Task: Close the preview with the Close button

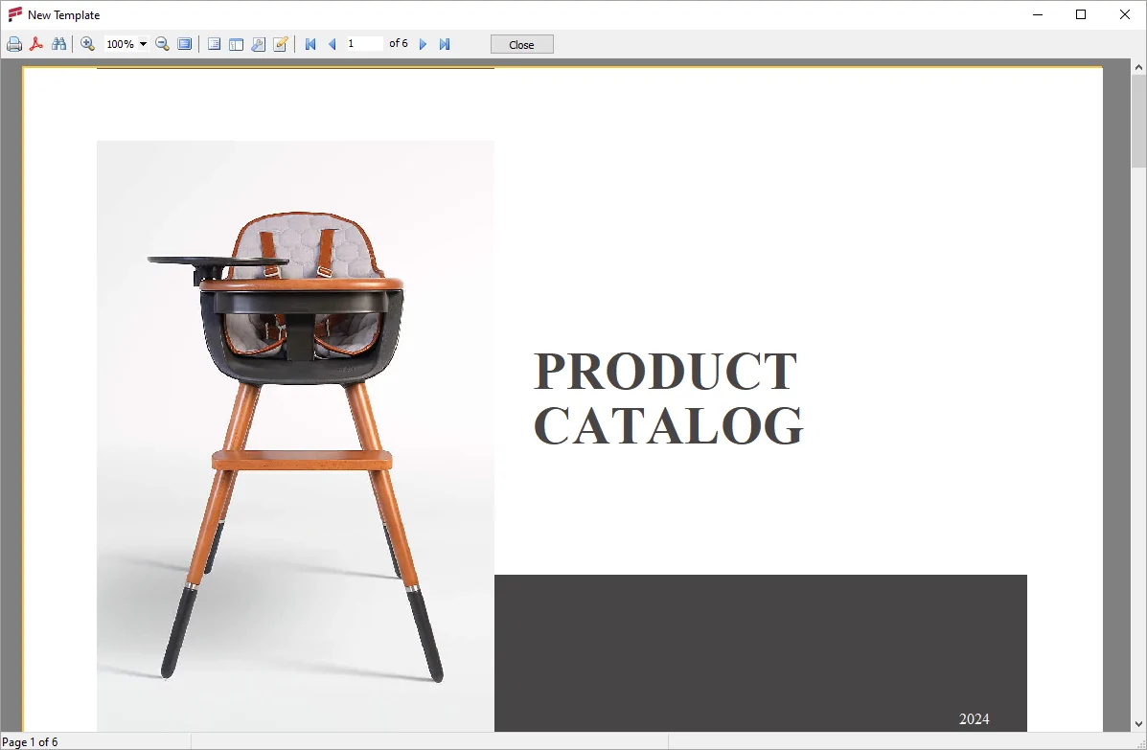Action: [521, 43]
